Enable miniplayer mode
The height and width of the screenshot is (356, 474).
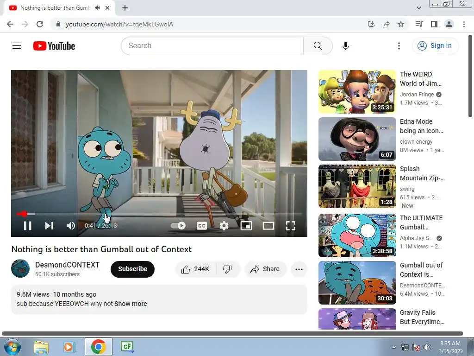tap(246, 226)
